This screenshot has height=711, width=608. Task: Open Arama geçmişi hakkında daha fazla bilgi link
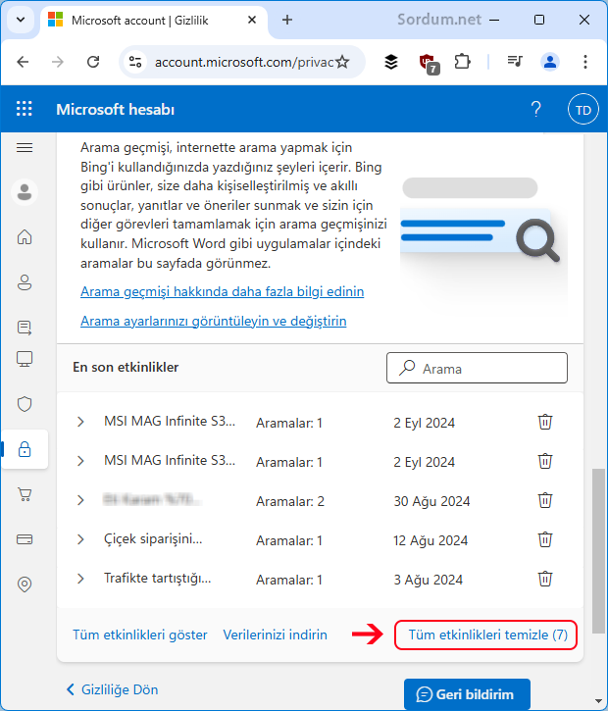(223, 291)
